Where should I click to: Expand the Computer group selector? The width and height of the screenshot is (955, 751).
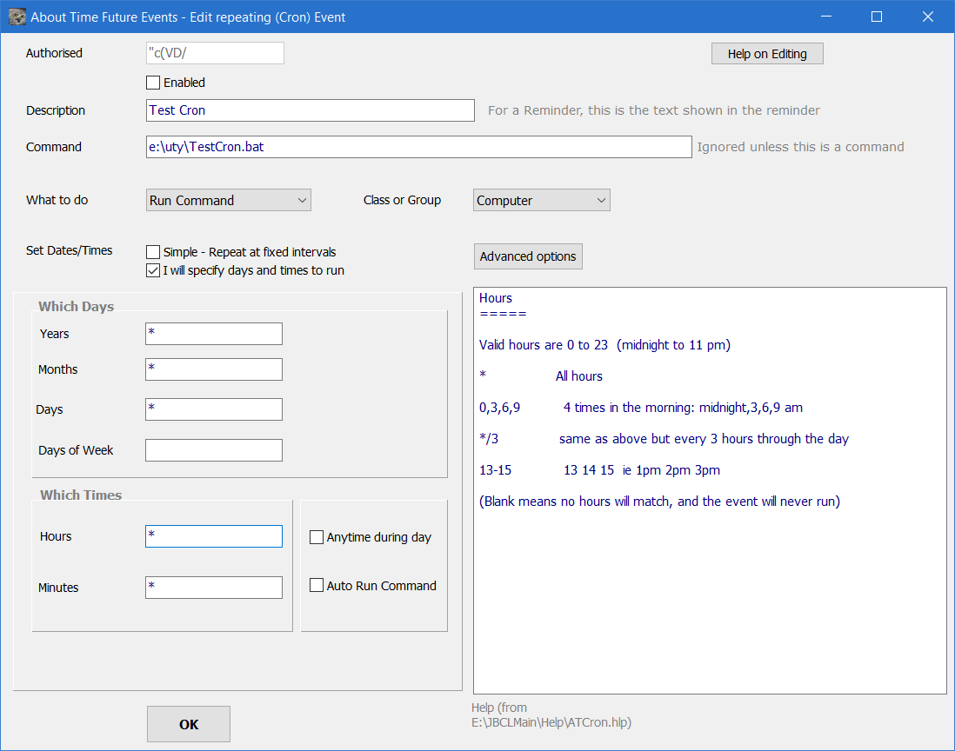(x=541, y=200)
